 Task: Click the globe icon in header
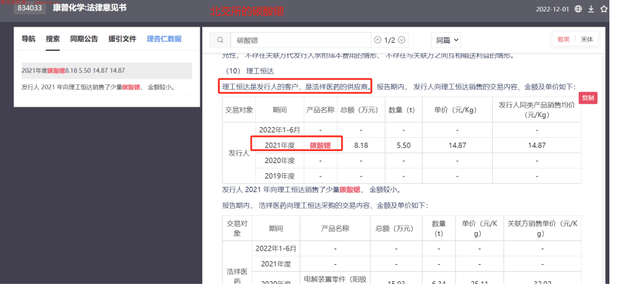coord(578,9)
